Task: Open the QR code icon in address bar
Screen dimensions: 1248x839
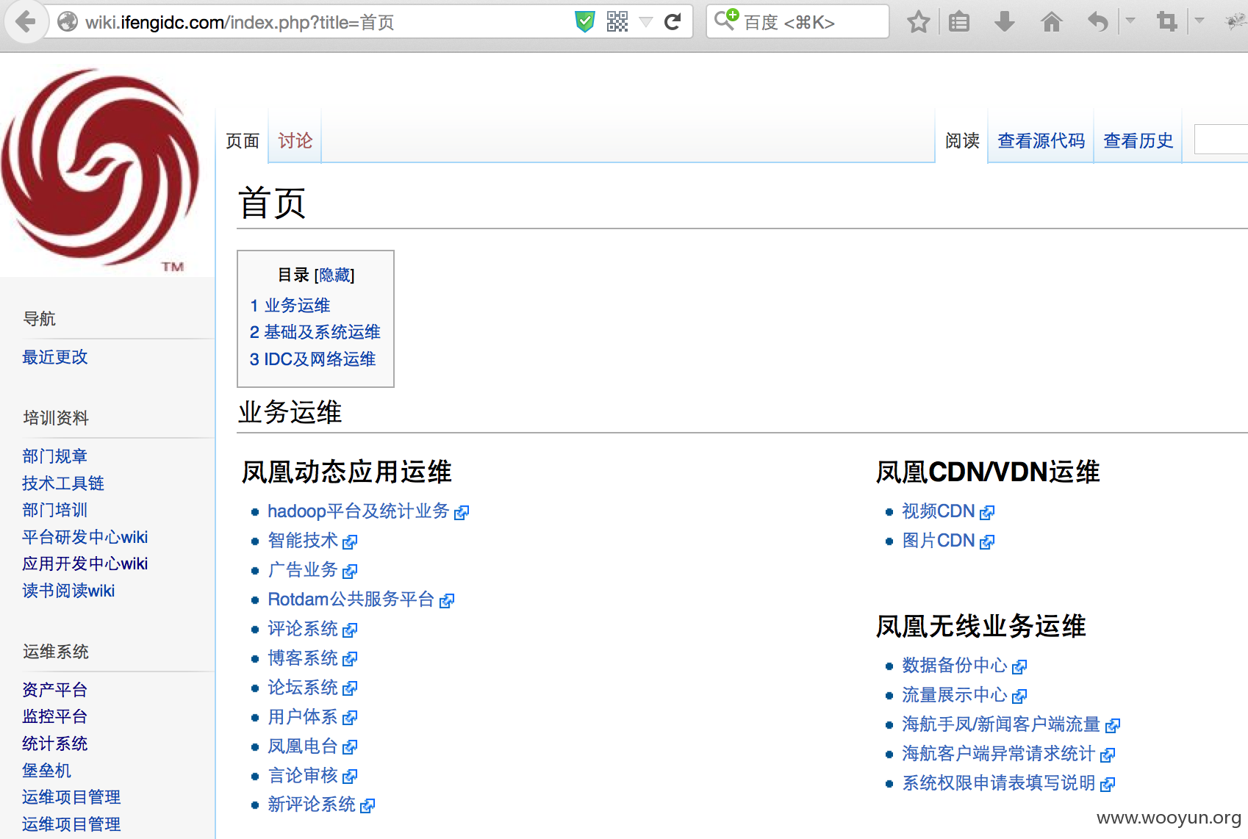Action: point(617,22)
